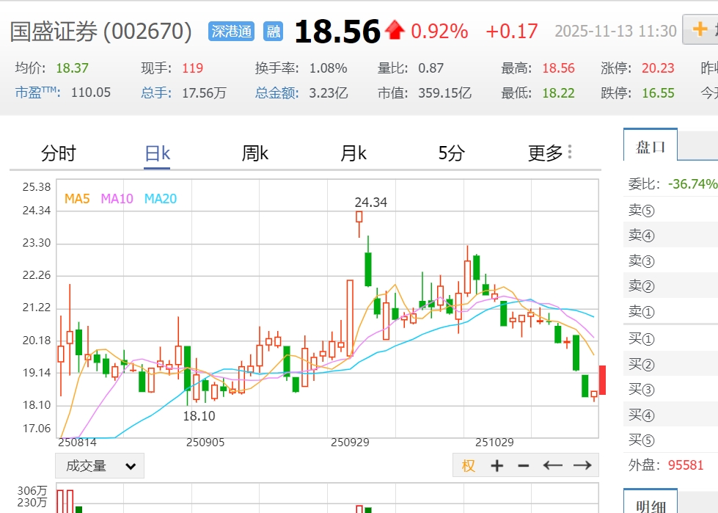
Task: Click the 跌停 value 16.55
Action: click(x=658, y=93)
